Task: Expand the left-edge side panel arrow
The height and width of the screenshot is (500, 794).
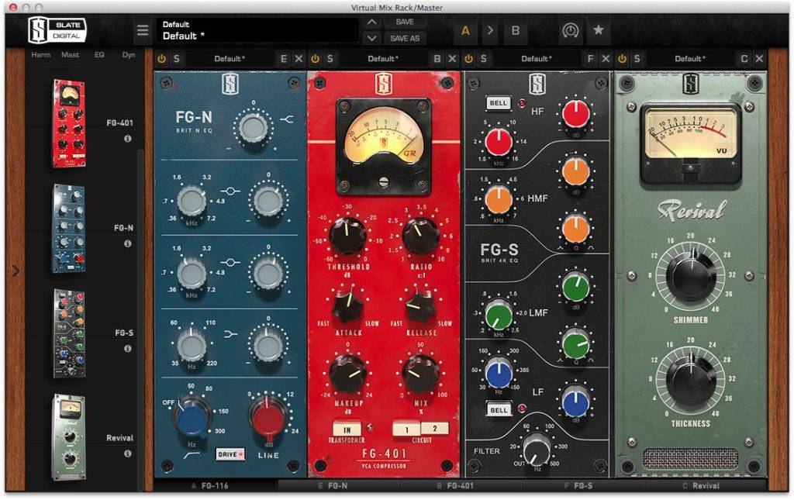Action: 15,271
